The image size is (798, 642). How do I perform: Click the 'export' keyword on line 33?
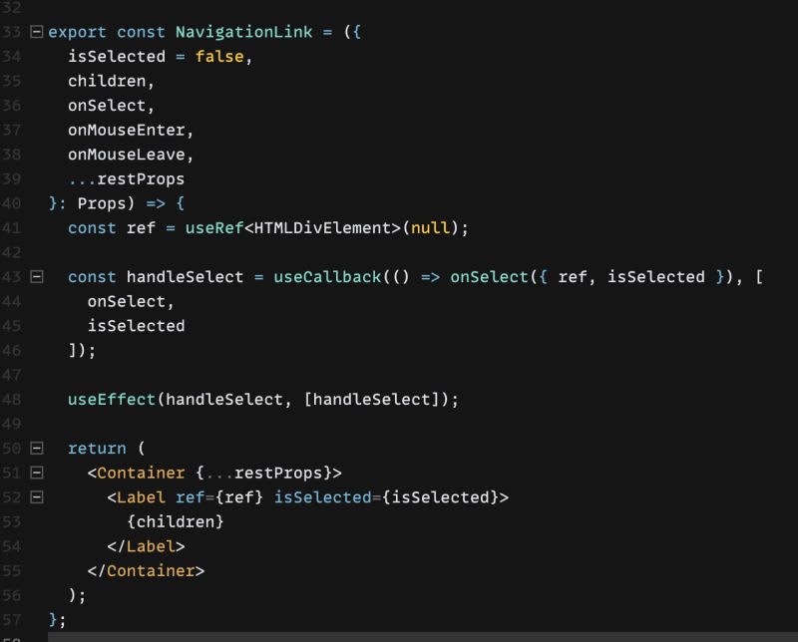77,32
